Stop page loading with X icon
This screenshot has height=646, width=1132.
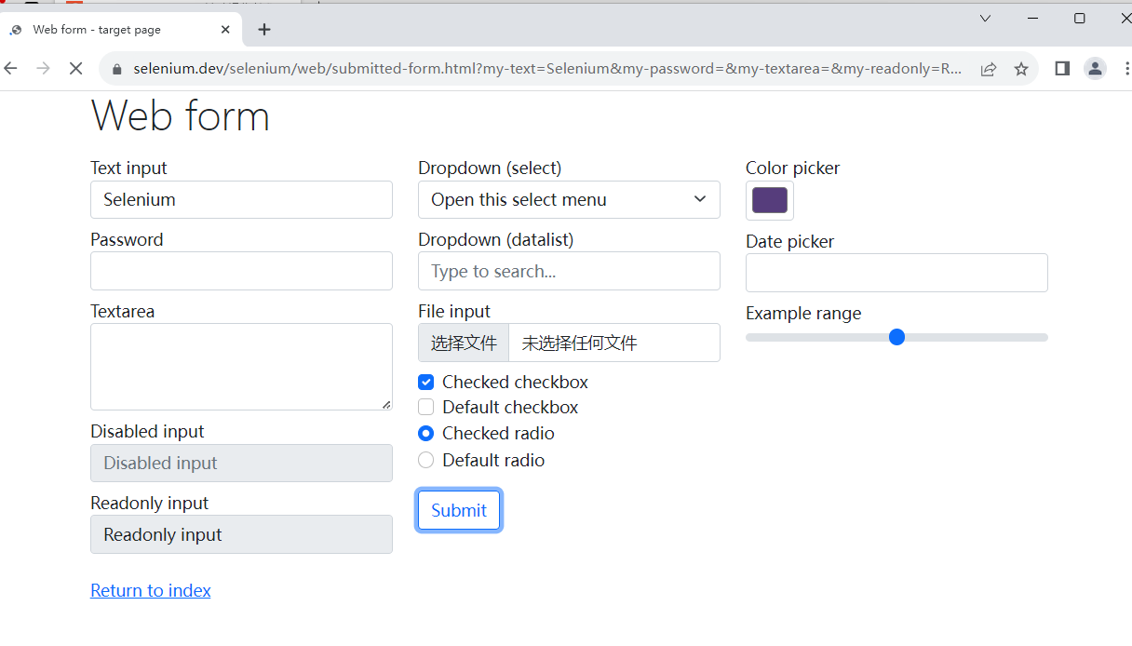pos(76,69)
